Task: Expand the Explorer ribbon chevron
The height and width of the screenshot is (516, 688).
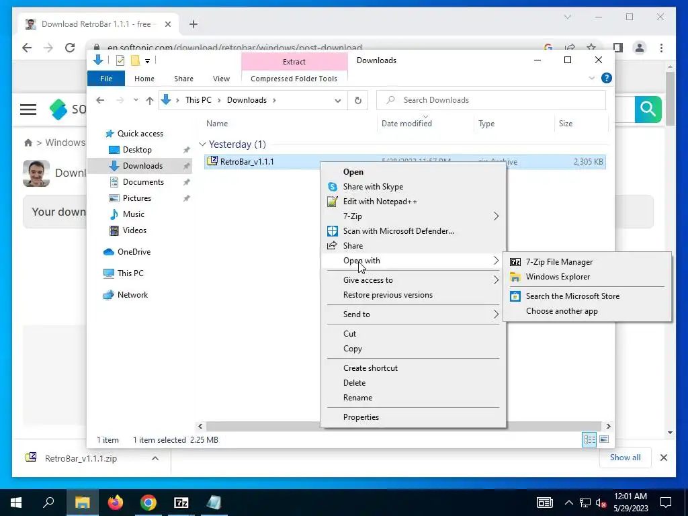Action: tap(591, 78)
